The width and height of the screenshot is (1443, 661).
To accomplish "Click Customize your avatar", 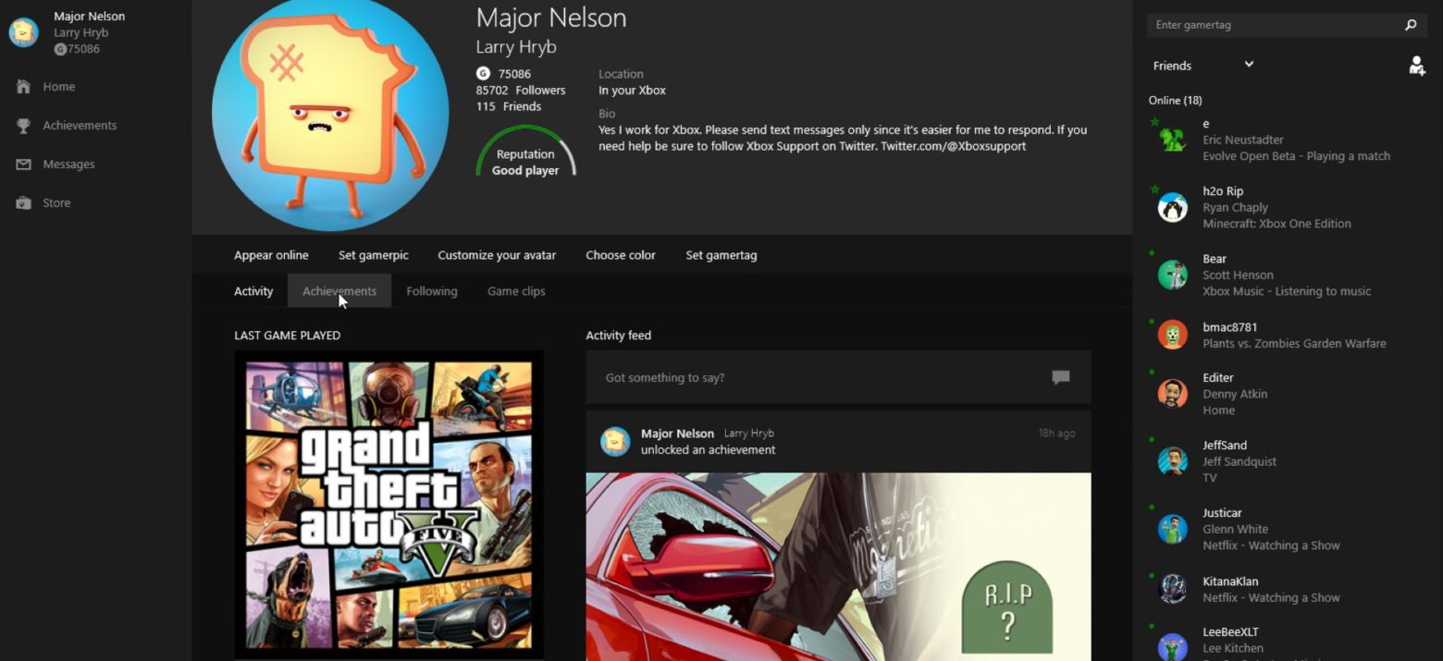I will point(497,255).
